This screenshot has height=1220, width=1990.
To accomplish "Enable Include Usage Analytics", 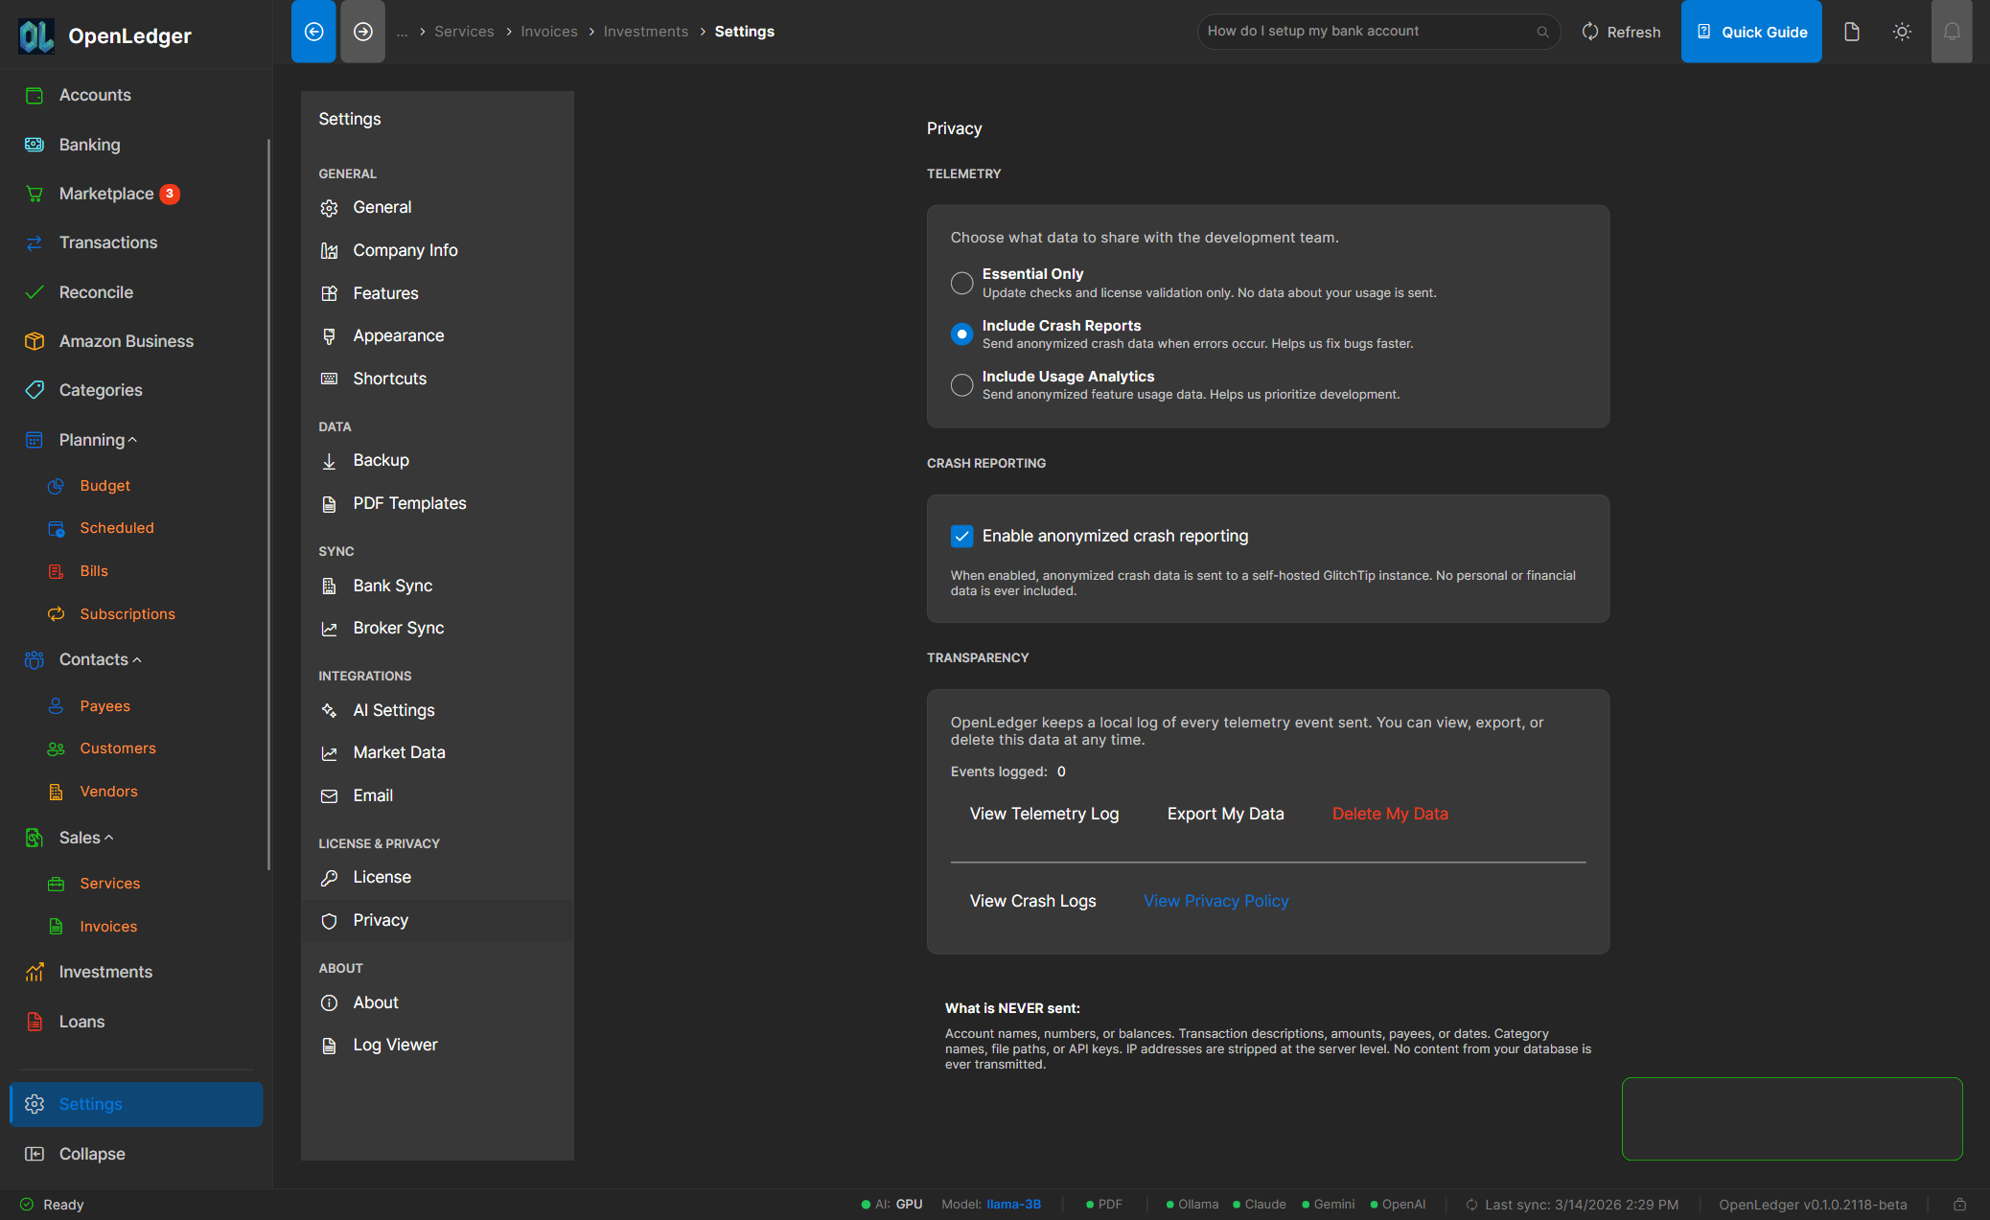I will coord(961,385).
